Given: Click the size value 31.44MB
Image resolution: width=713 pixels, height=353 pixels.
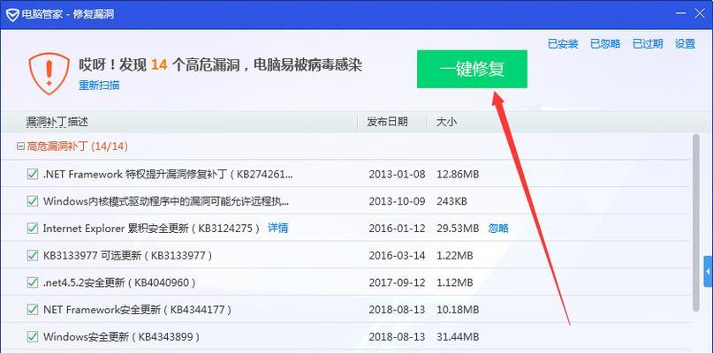Looking at the screenshot, I should 458,336.
